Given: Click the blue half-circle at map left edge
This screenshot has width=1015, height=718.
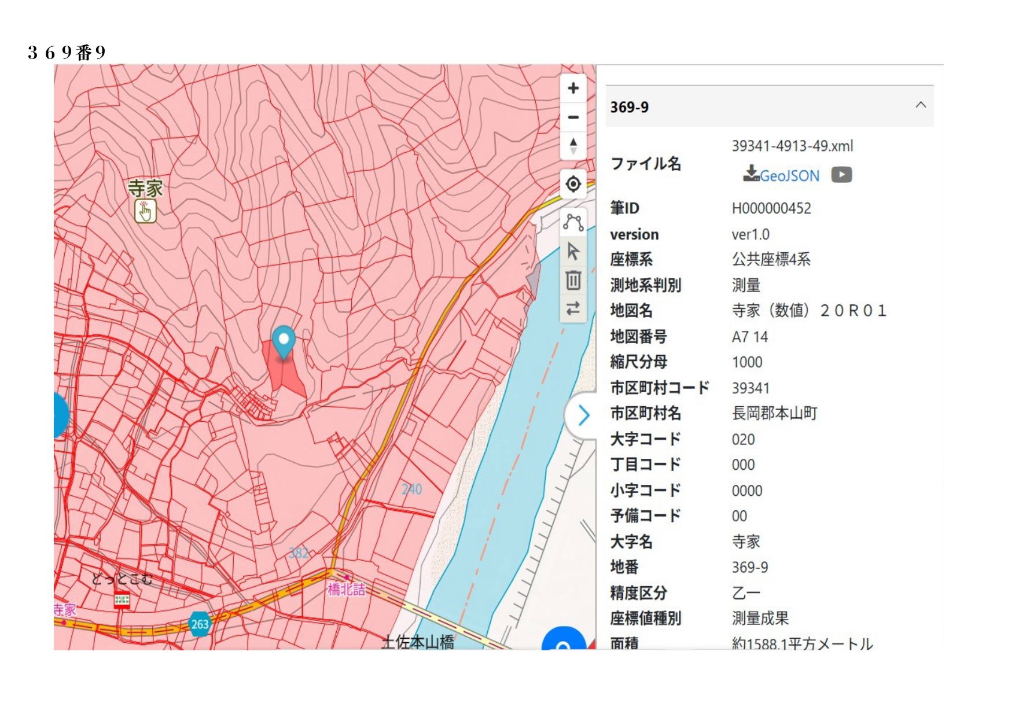Looking at the screenshot, I should coord(61,414).
